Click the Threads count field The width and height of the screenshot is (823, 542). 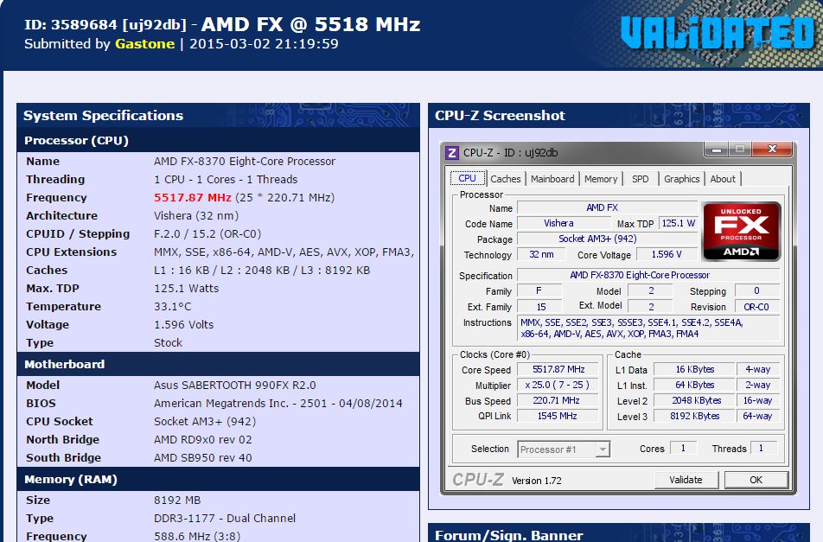pyautogui.click(x=763, y=448)
